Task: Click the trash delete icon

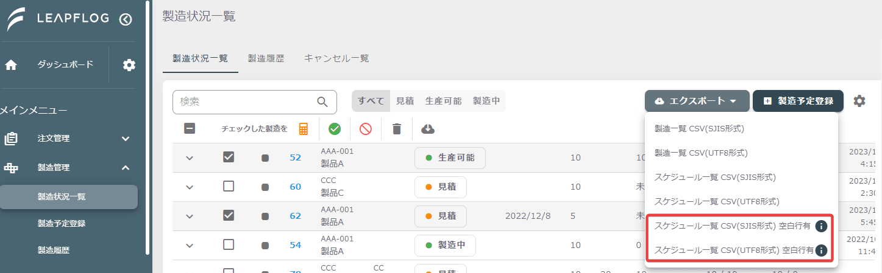Action: point(397,129)
